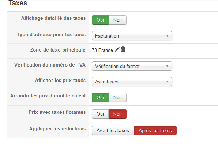Select Non for 'Prix avec taxes flotantes'
The width and height of the screenshot is (218, 146).
coord(117,114)
